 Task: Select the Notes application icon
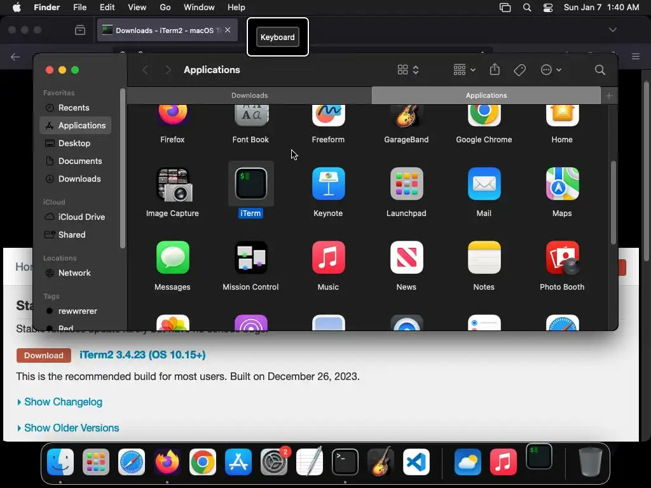(484, 257)
